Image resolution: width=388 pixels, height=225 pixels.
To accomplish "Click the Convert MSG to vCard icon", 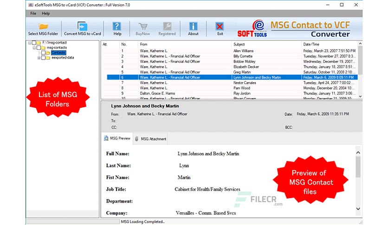I will (x=82, y=26).
